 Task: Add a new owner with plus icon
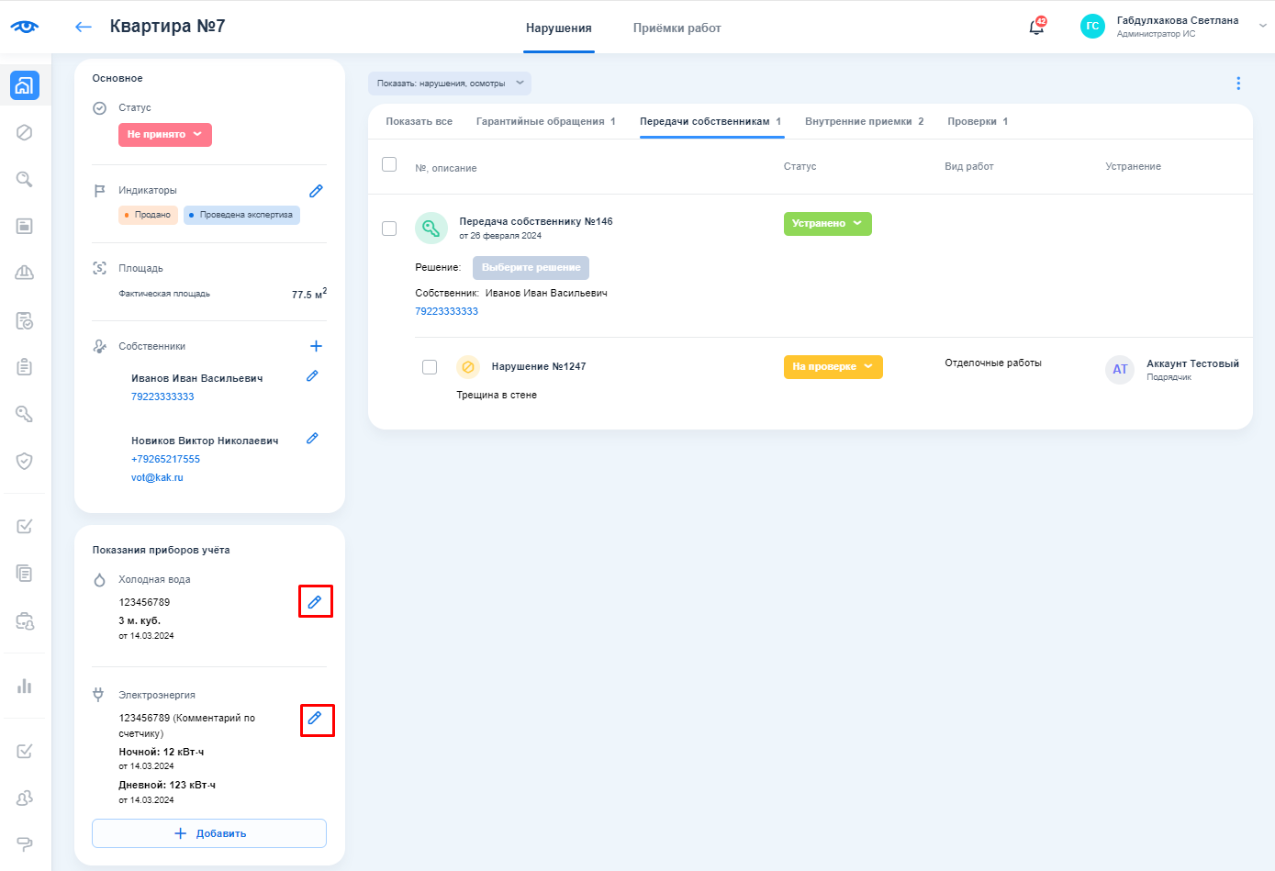(316, 346)
